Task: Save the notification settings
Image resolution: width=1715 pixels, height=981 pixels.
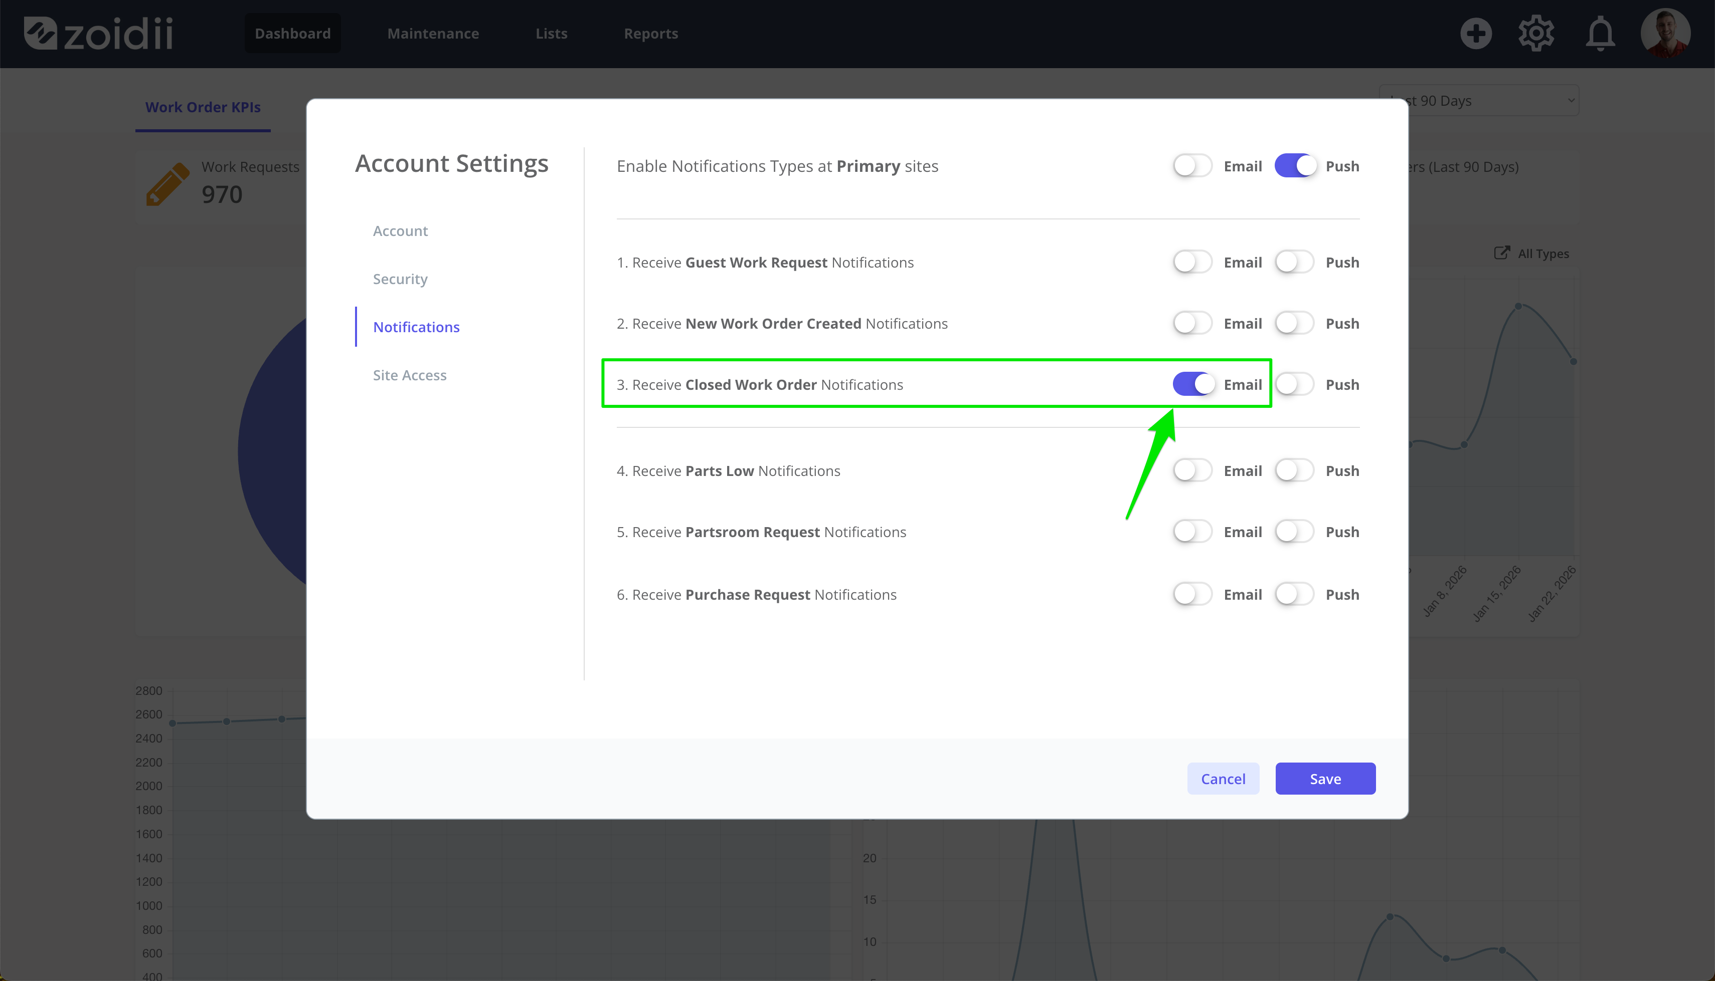Action: point(1325,778)
